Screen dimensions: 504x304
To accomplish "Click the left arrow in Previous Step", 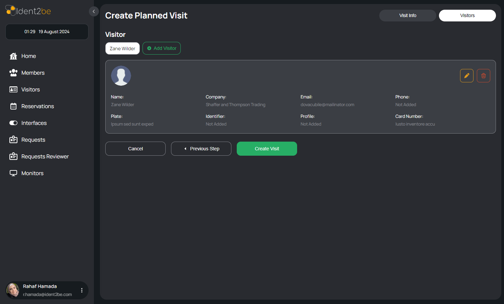I will point(185,149).
